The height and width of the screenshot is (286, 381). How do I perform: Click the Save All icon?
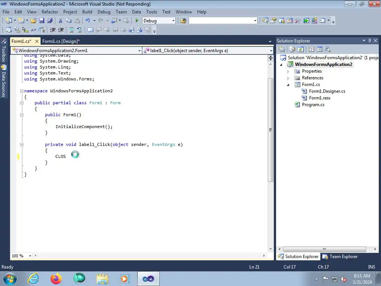(50, 21)
